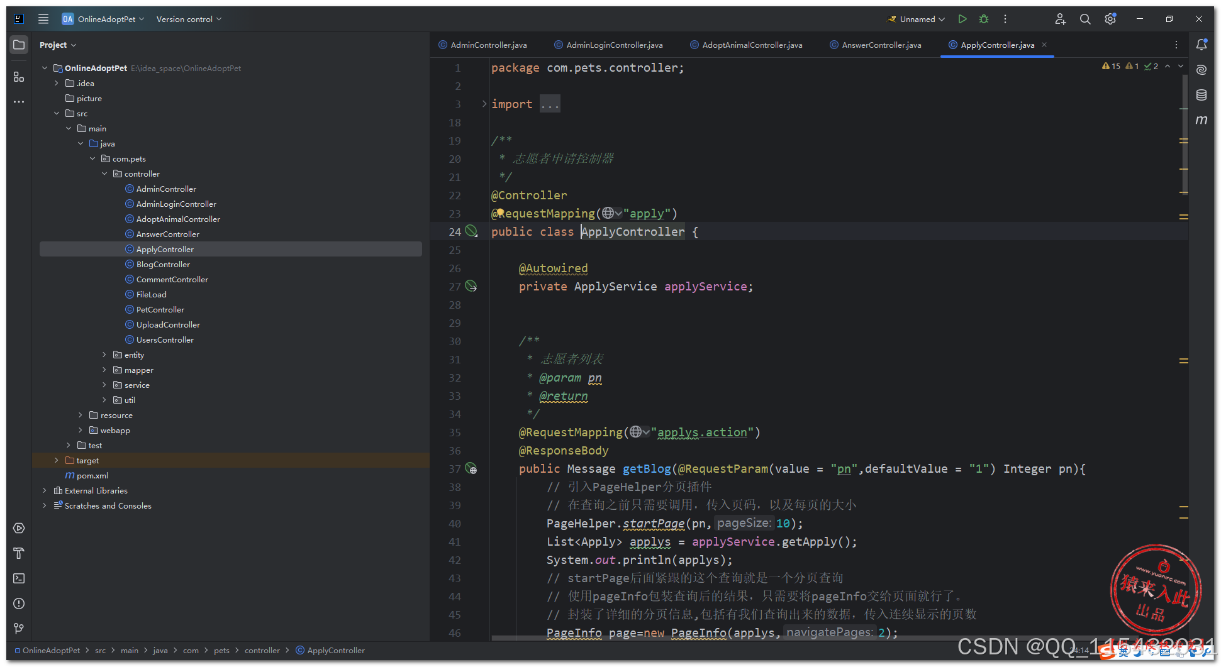Click the ApplyController breadcrumb in the status bar
This screenshot has width=1221, height=667.
(330, 650)
